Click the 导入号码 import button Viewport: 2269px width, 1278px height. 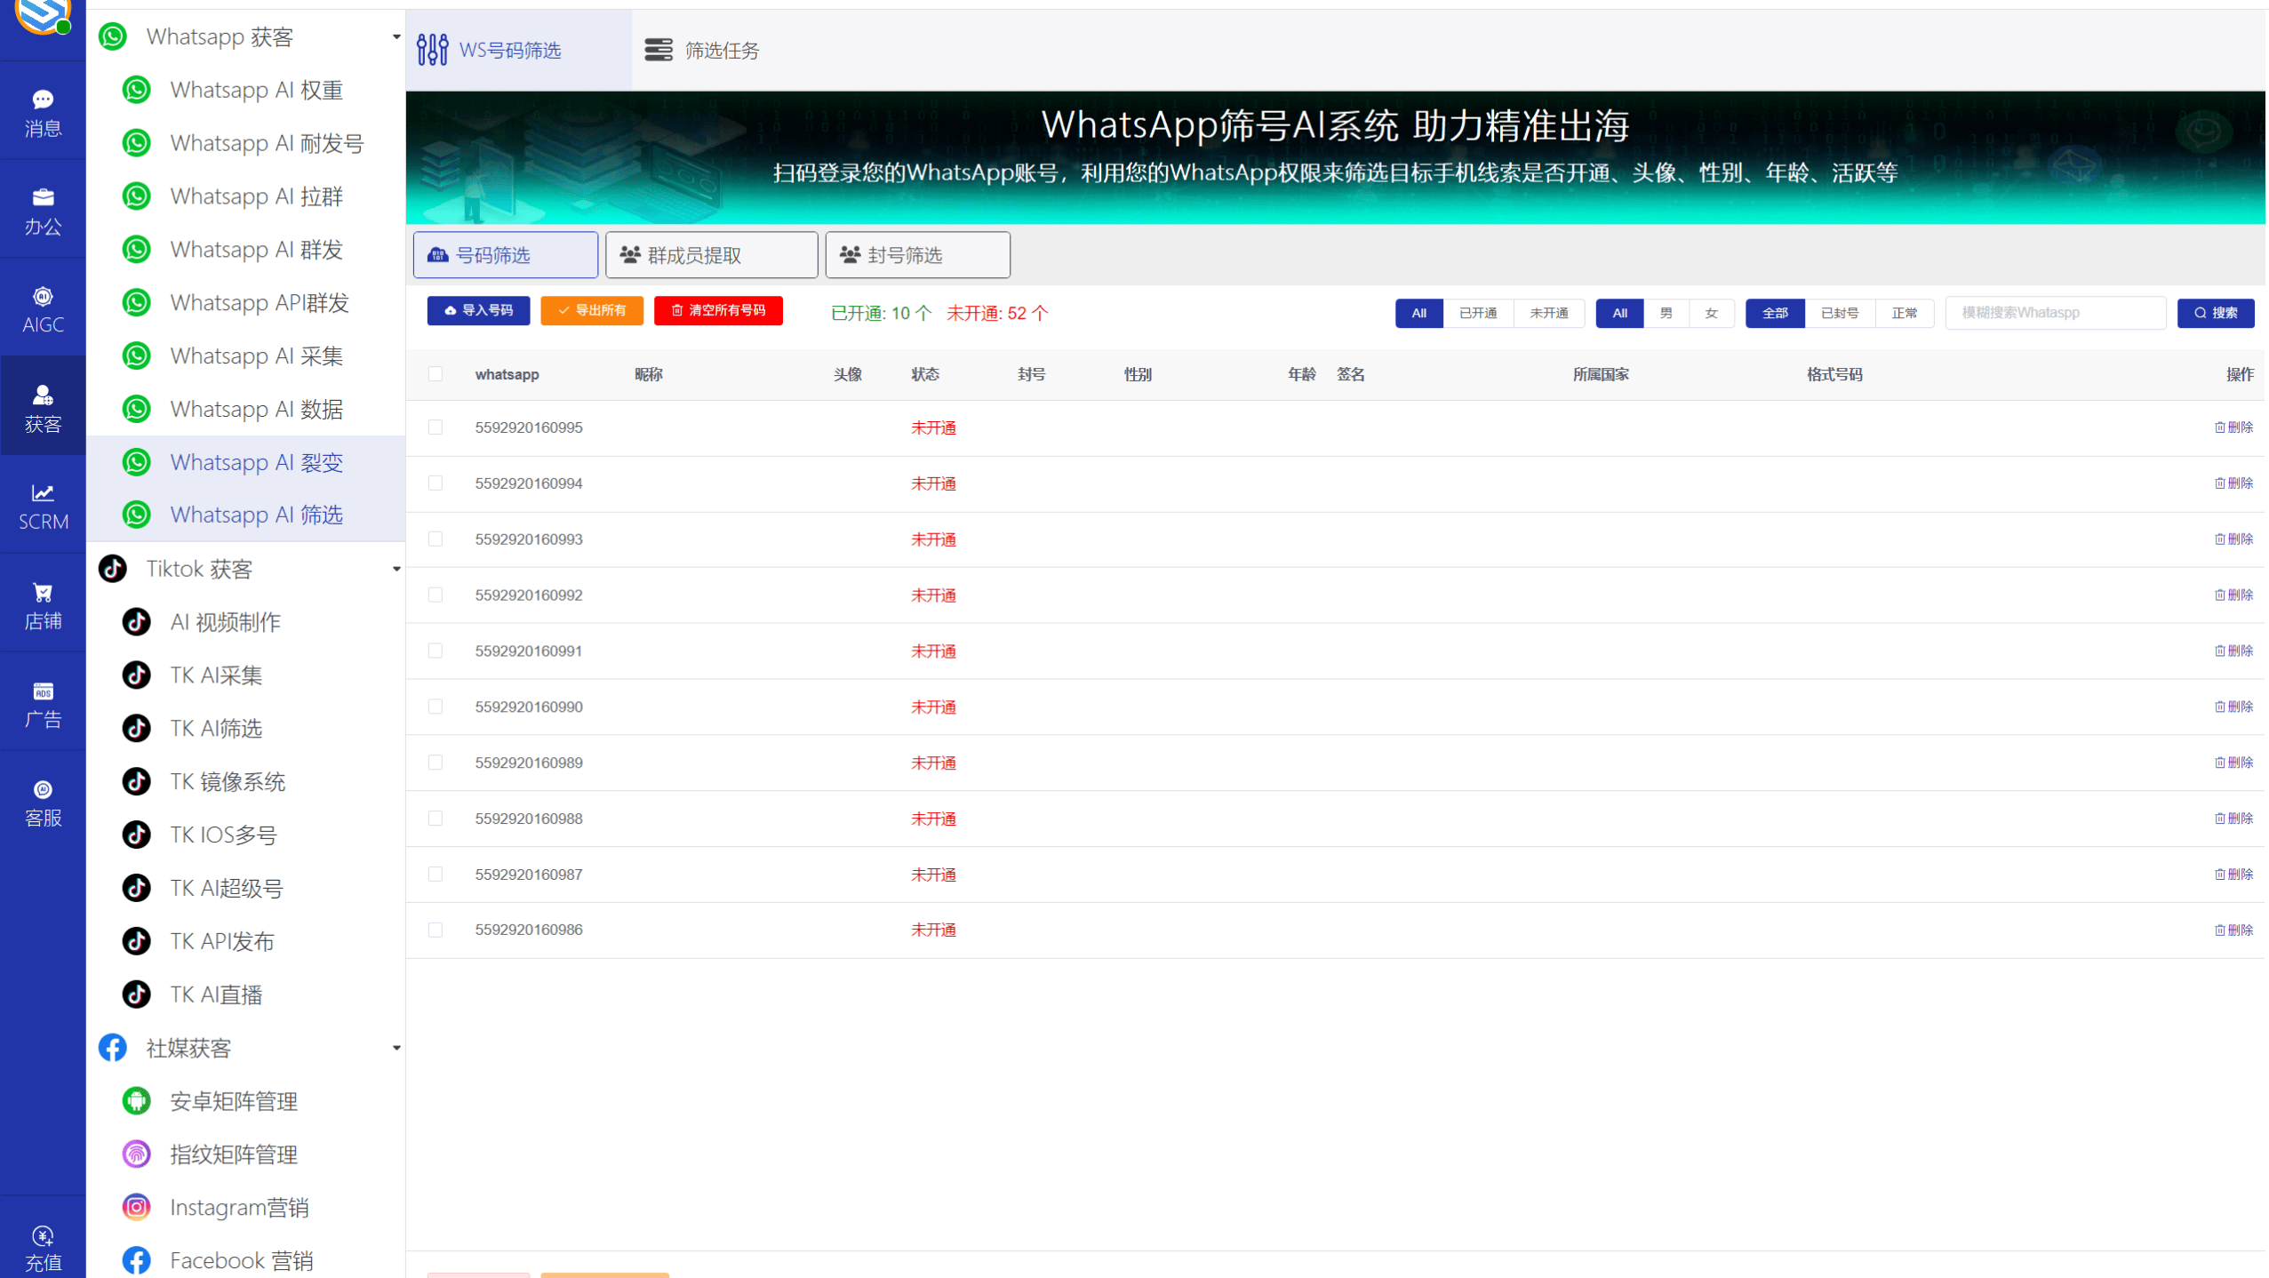click(478, 311)
